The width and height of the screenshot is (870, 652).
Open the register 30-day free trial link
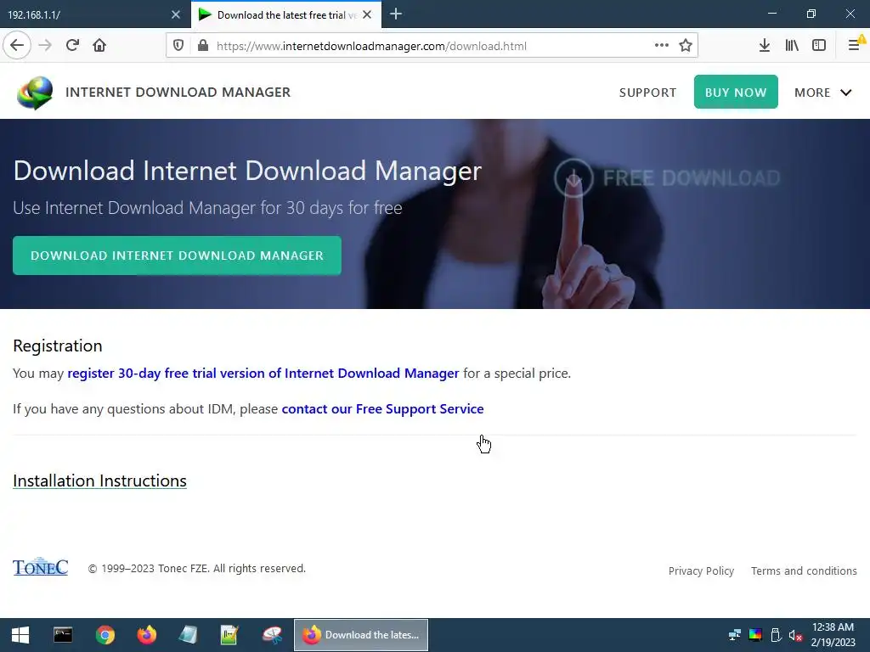pos(263,374)
